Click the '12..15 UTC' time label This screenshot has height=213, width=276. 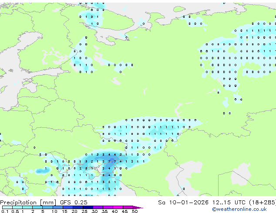click(x=229, y=203)
